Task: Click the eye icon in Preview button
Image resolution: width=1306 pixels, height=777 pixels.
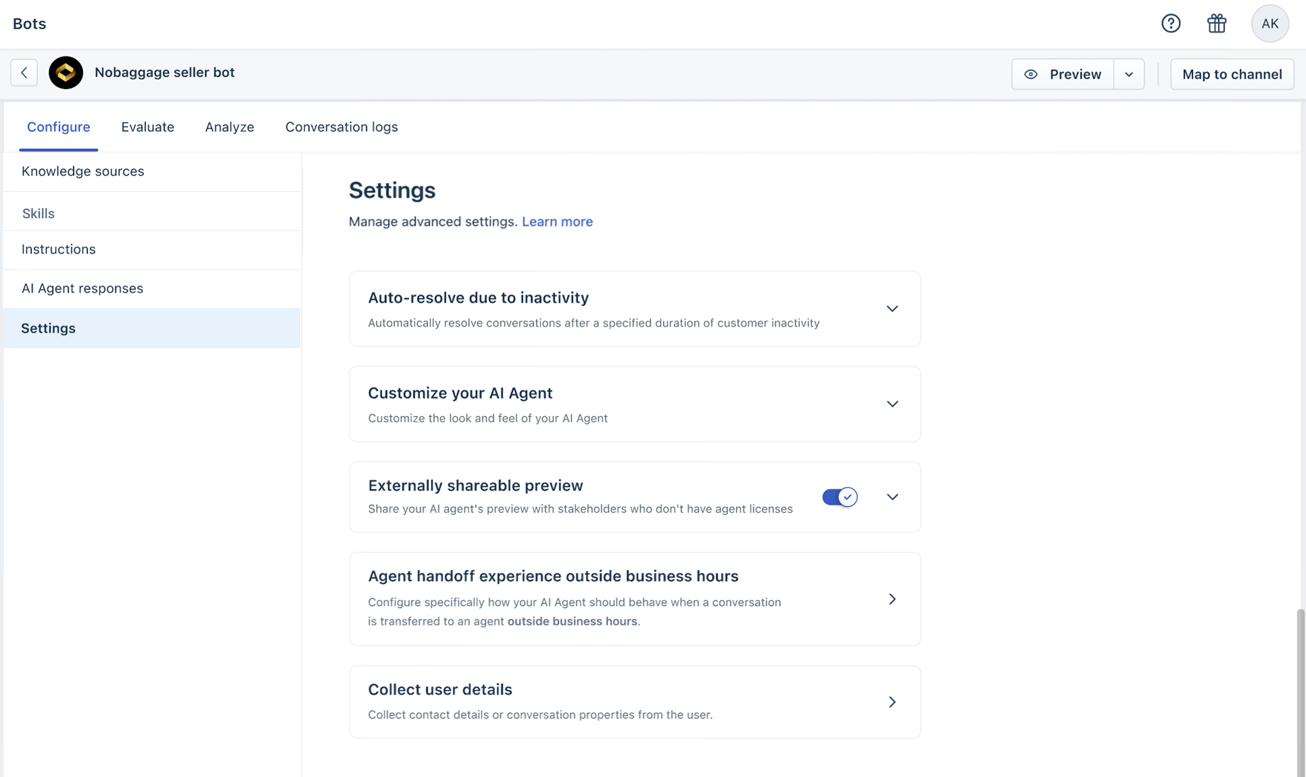Action: (1031, 74)
